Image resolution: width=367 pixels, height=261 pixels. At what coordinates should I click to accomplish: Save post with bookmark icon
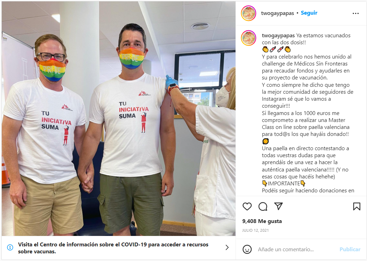[357, 206]
